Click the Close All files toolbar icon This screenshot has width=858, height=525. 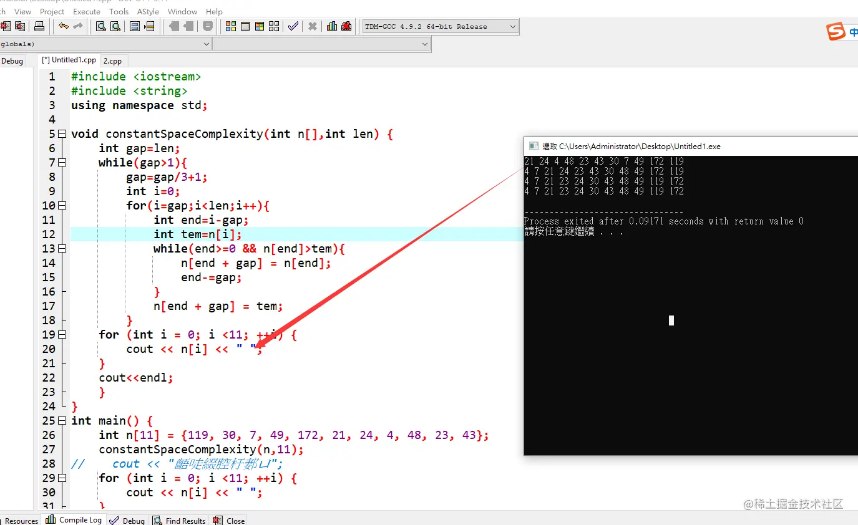point(20,26)
